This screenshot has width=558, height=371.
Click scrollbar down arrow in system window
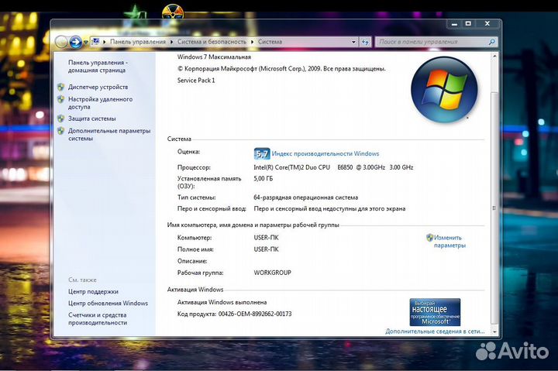pos(494,331)
